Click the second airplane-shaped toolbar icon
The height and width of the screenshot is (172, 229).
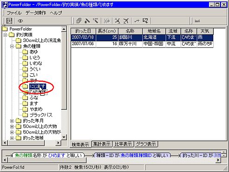point(126,21)
